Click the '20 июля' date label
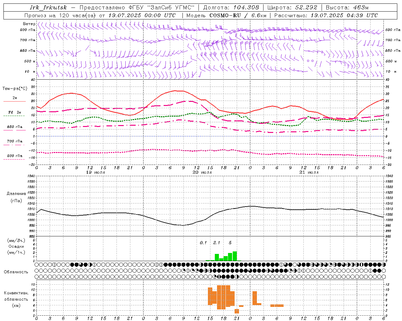402x321 pixels. 202,172
